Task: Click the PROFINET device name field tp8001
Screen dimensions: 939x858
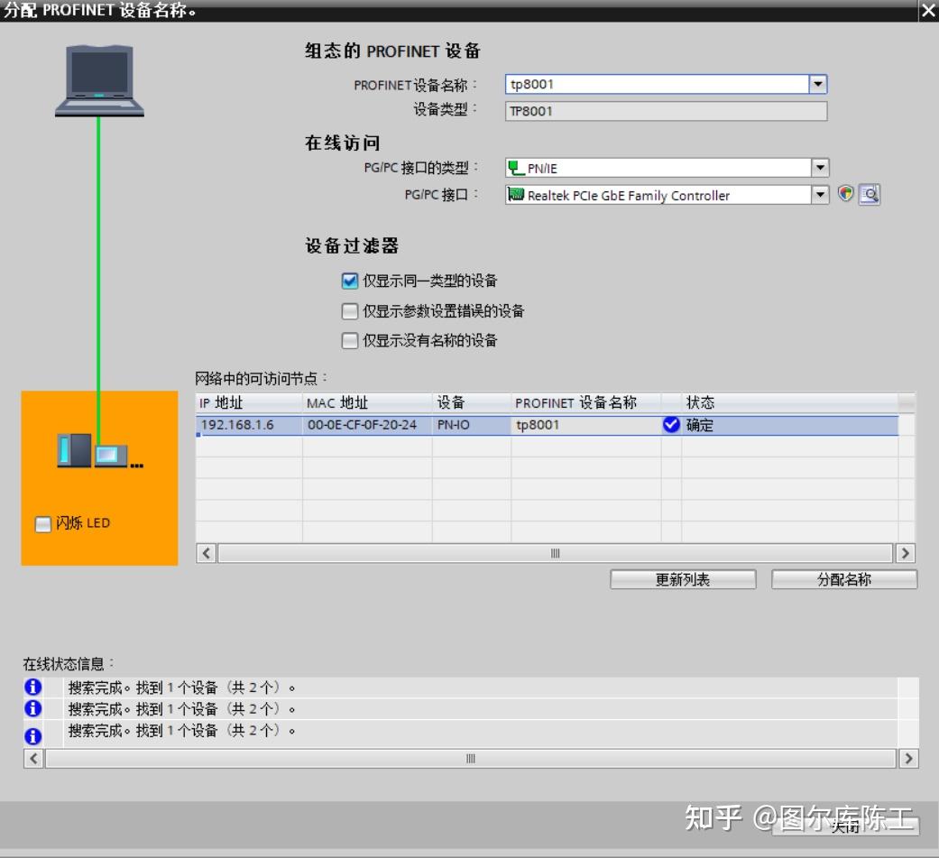Action: [657, 84]
